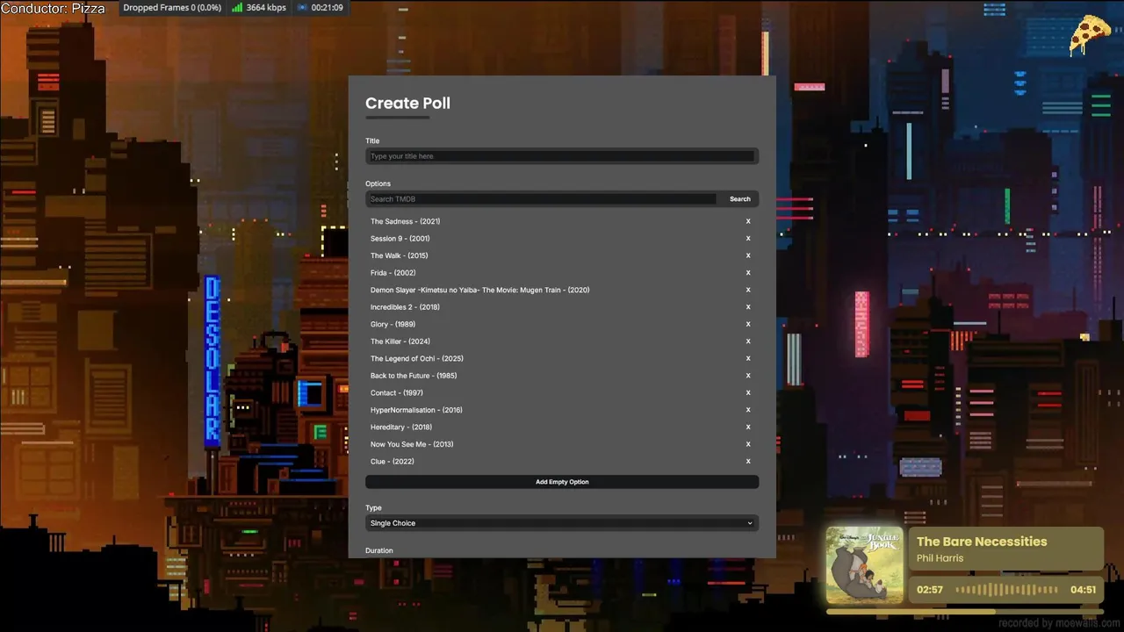This screenshot has height=632, width=1124.
Task: Select Hereditary - (2018) text
Action: click(x=401, y=427)
